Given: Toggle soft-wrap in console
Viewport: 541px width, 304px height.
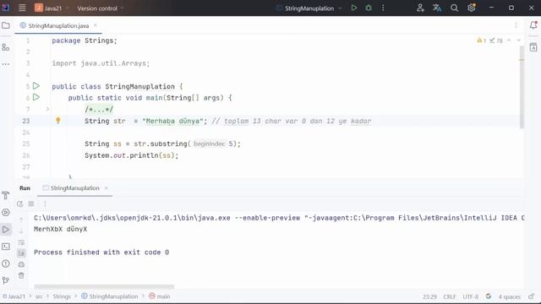Looking at the screenshot, I should (21, 242).
